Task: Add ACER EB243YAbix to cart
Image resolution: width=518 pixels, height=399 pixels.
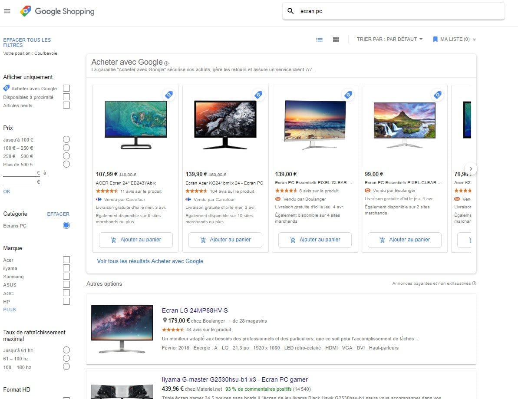Action: [136, 240]
